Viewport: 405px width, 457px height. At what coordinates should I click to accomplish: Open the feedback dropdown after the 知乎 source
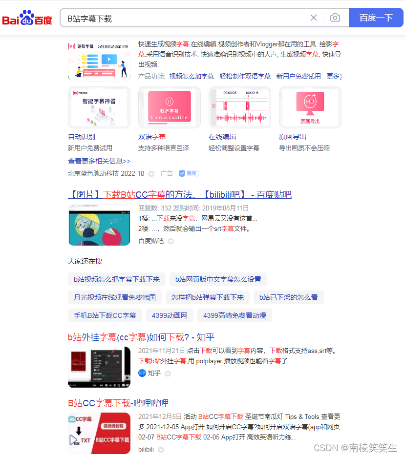click(168, 373)
